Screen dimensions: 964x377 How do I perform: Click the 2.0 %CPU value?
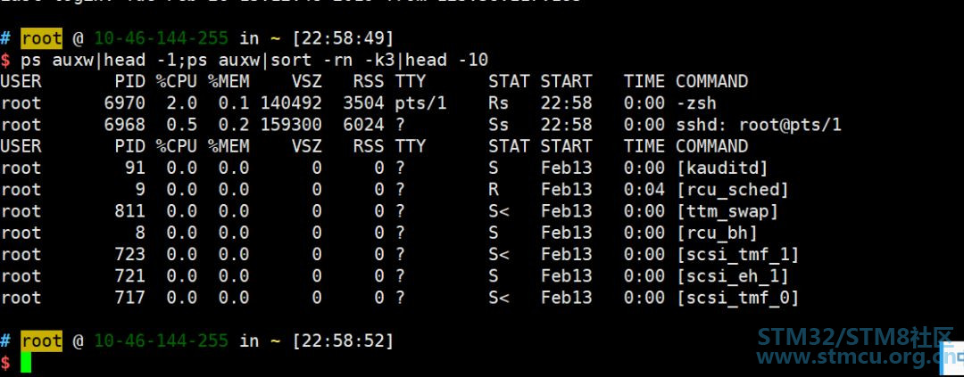[x=182, y=103]
